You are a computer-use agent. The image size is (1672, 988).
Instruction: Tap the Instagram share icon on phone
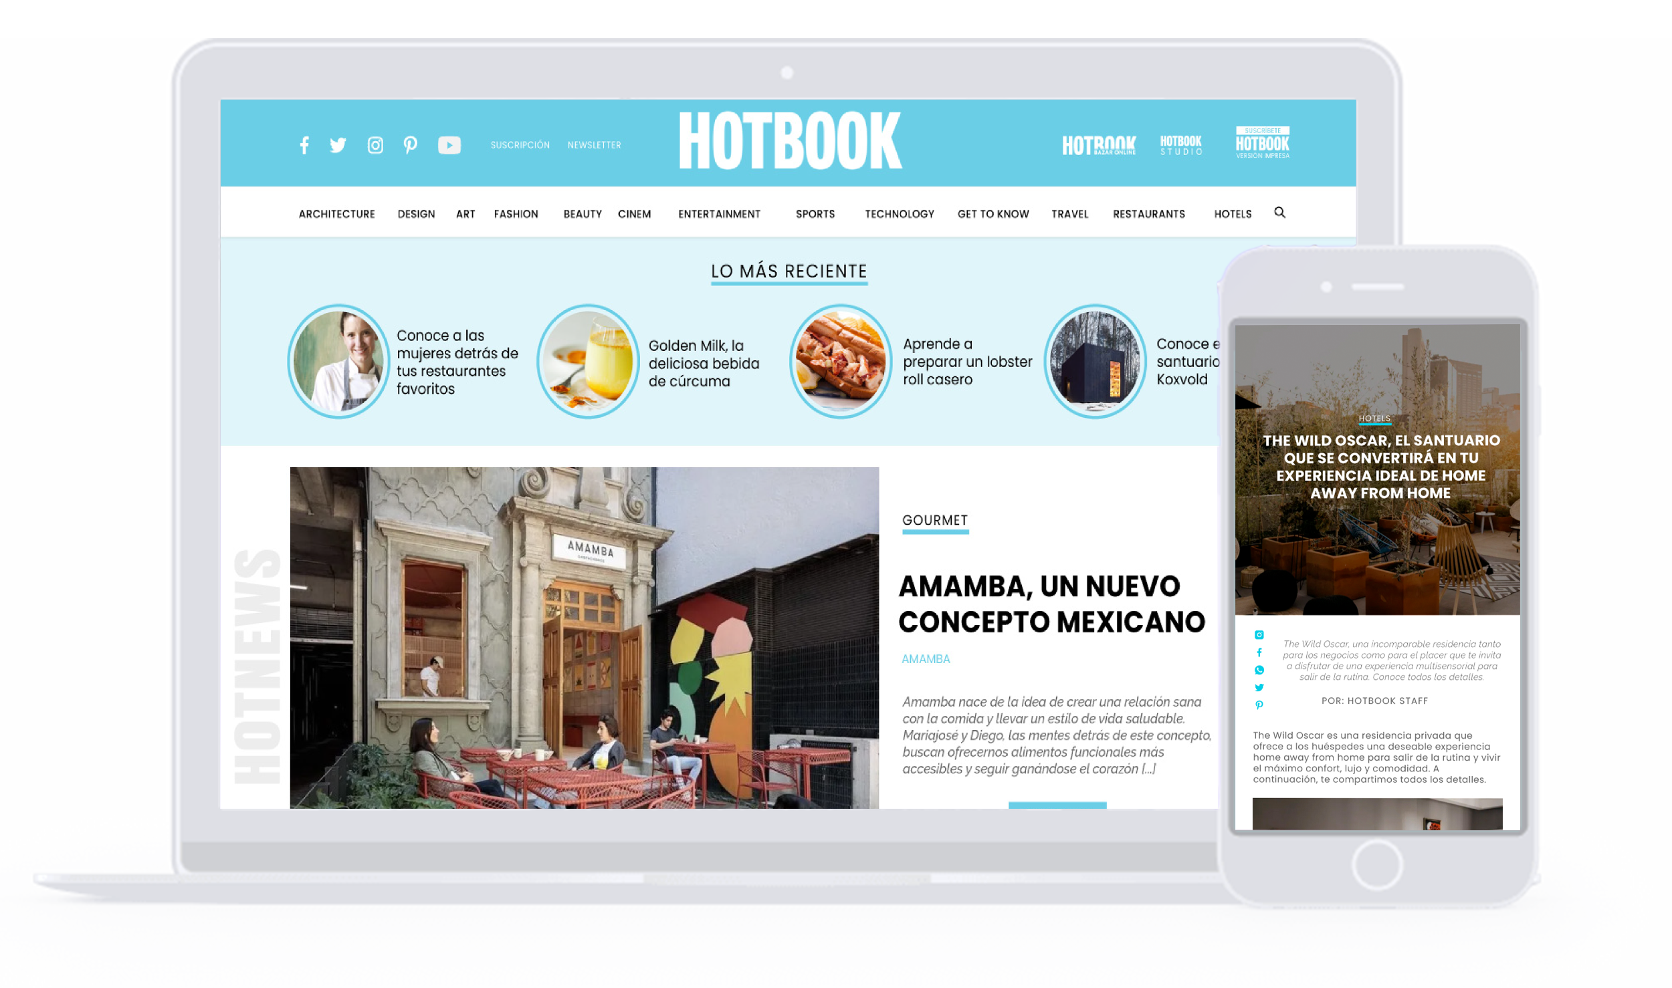coord(1259,635)
